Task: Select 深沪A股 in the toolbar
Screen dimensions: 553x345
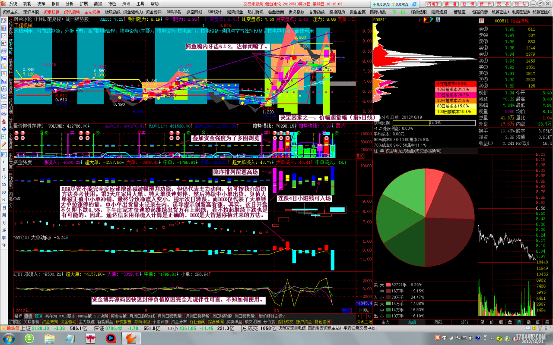Action: click(31, 12)
